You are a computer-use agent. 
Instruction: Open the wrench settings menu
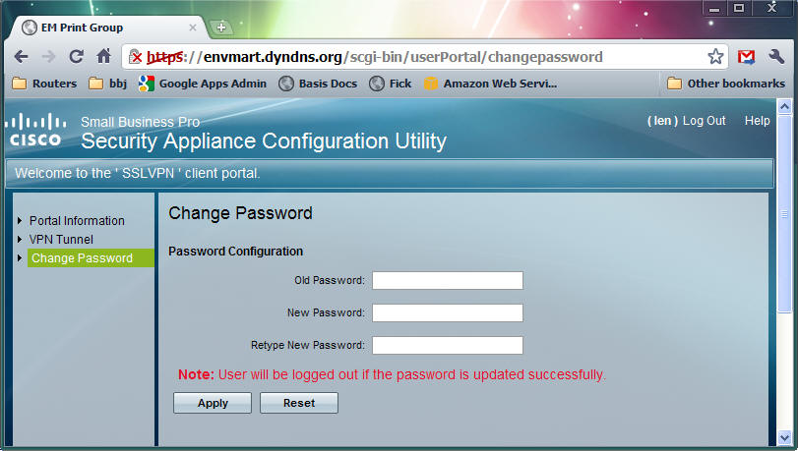click(x=776, y=57)
